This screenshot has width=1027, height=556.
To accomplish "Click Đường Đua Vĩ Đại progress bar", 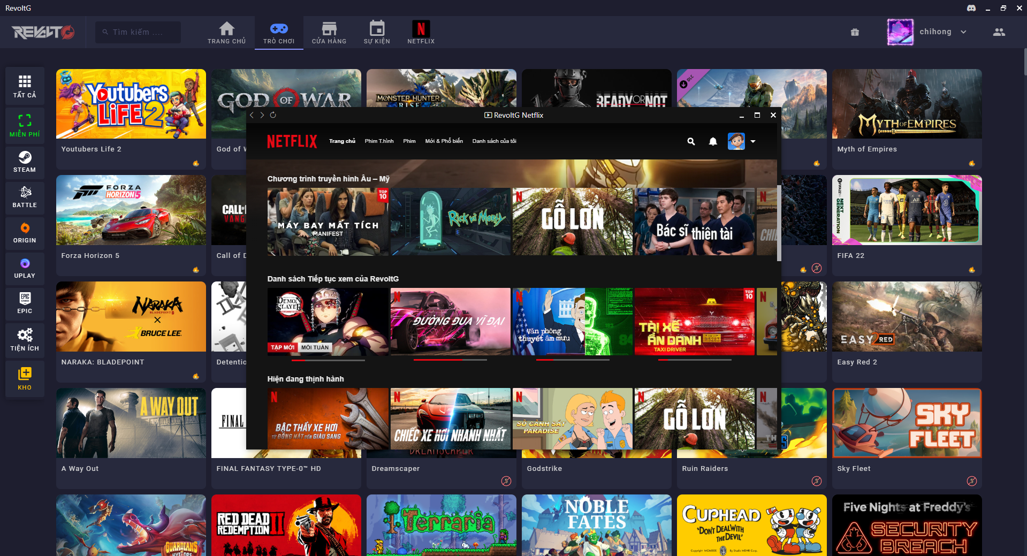I will pyautogui.click(x=451, y=360).
